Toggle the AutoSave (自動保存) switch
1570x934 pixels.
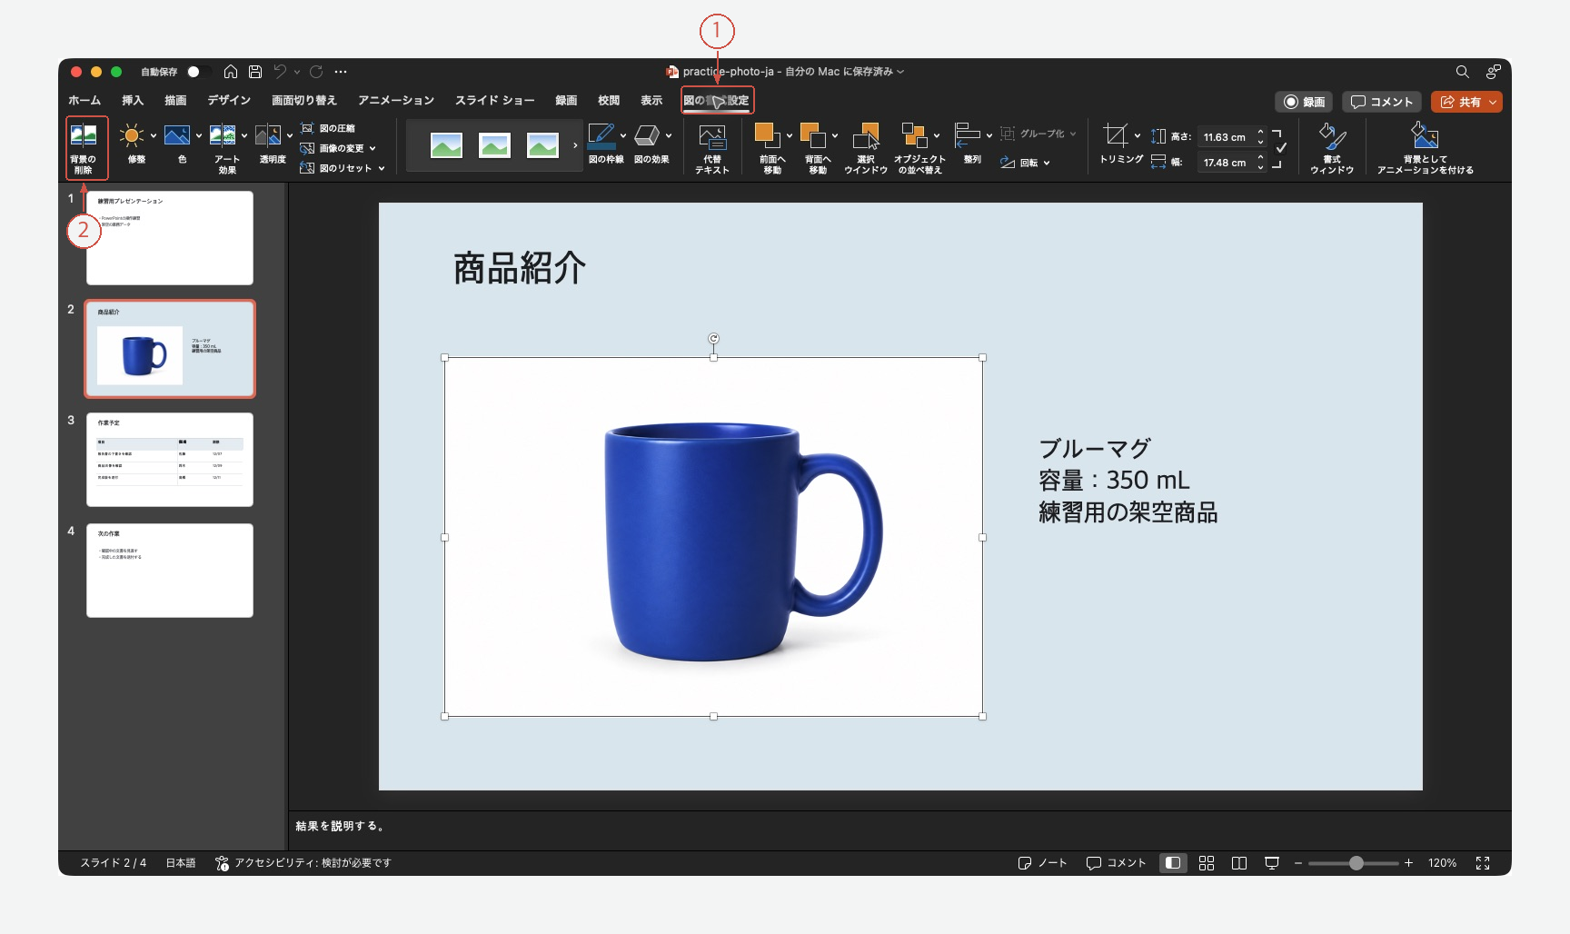click(199, 72)
